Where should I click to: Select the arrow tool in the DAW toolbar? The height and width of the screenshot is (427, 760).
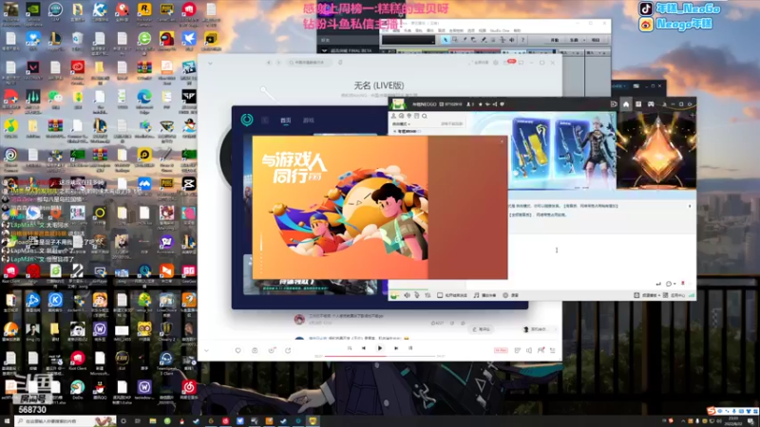(x=445, y=40)
